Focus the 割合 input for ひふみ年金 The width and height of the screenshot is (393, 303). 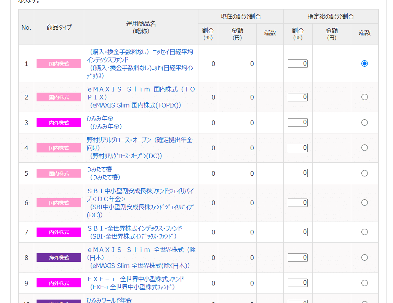click(298, 122)
